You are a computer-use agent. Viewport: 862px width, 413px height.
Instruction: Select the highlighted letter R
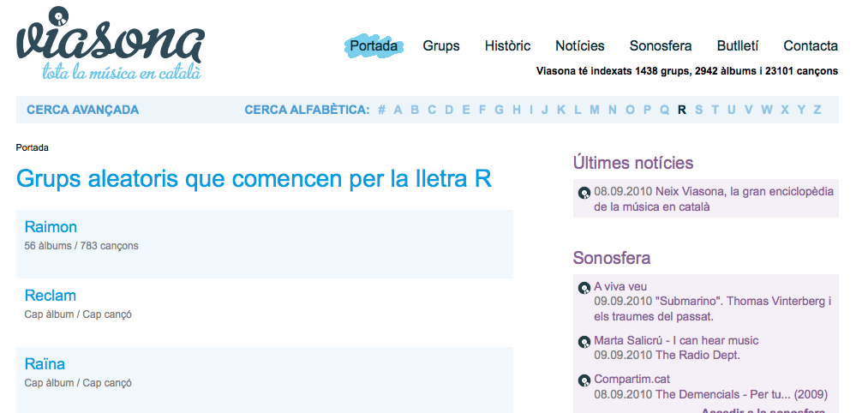pos(682,110)
